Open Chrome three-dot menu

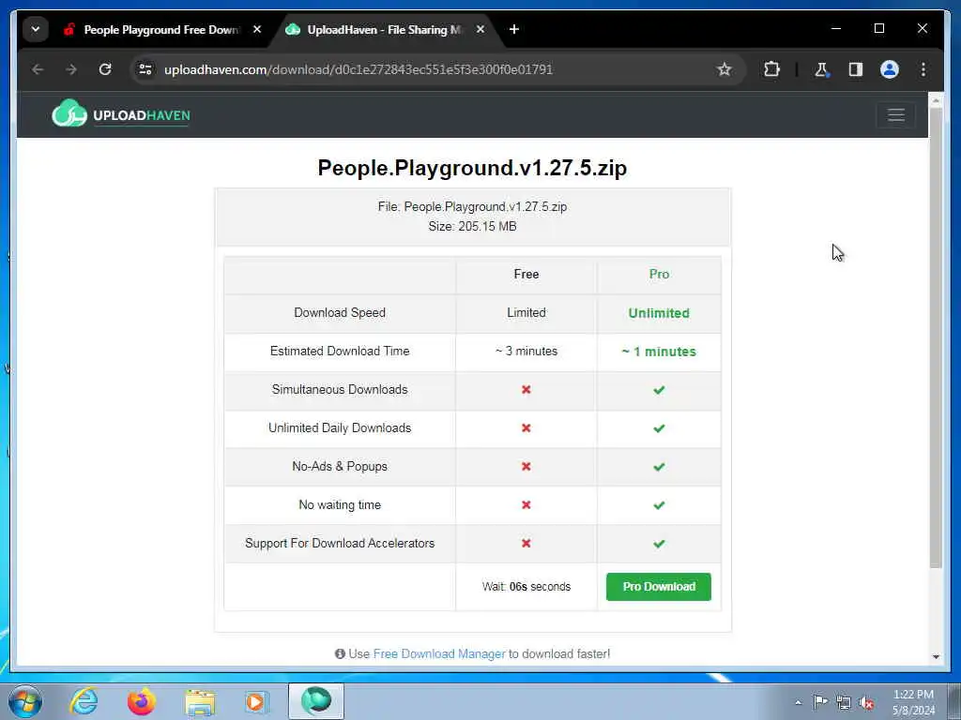(x=923, y=69)
